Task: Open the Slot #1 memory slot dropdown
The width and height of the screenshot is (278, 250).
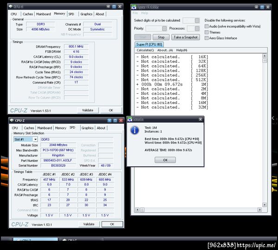Action: point(36,139)
